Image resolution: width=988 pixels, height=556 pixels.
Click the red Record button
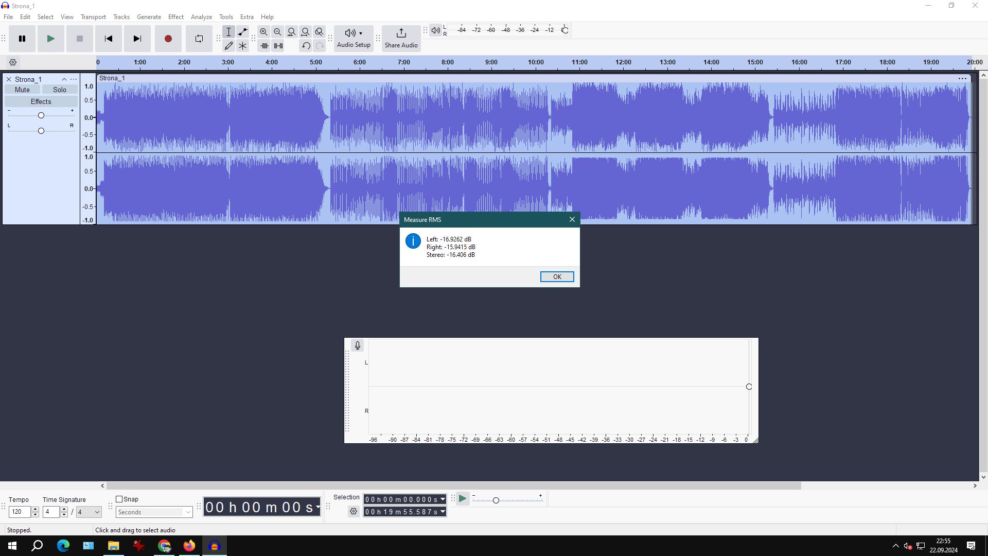(x=168, y=39)
